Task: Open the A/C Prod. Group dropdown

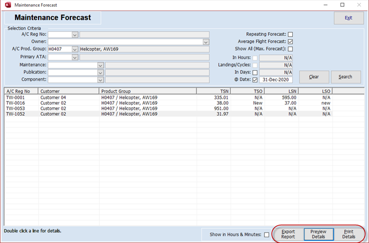Action: pos(75,49)
